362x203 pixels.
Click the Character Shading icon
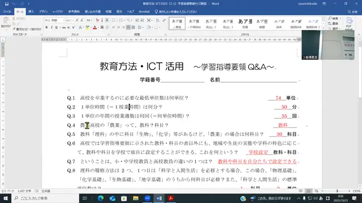pos(102,28)
